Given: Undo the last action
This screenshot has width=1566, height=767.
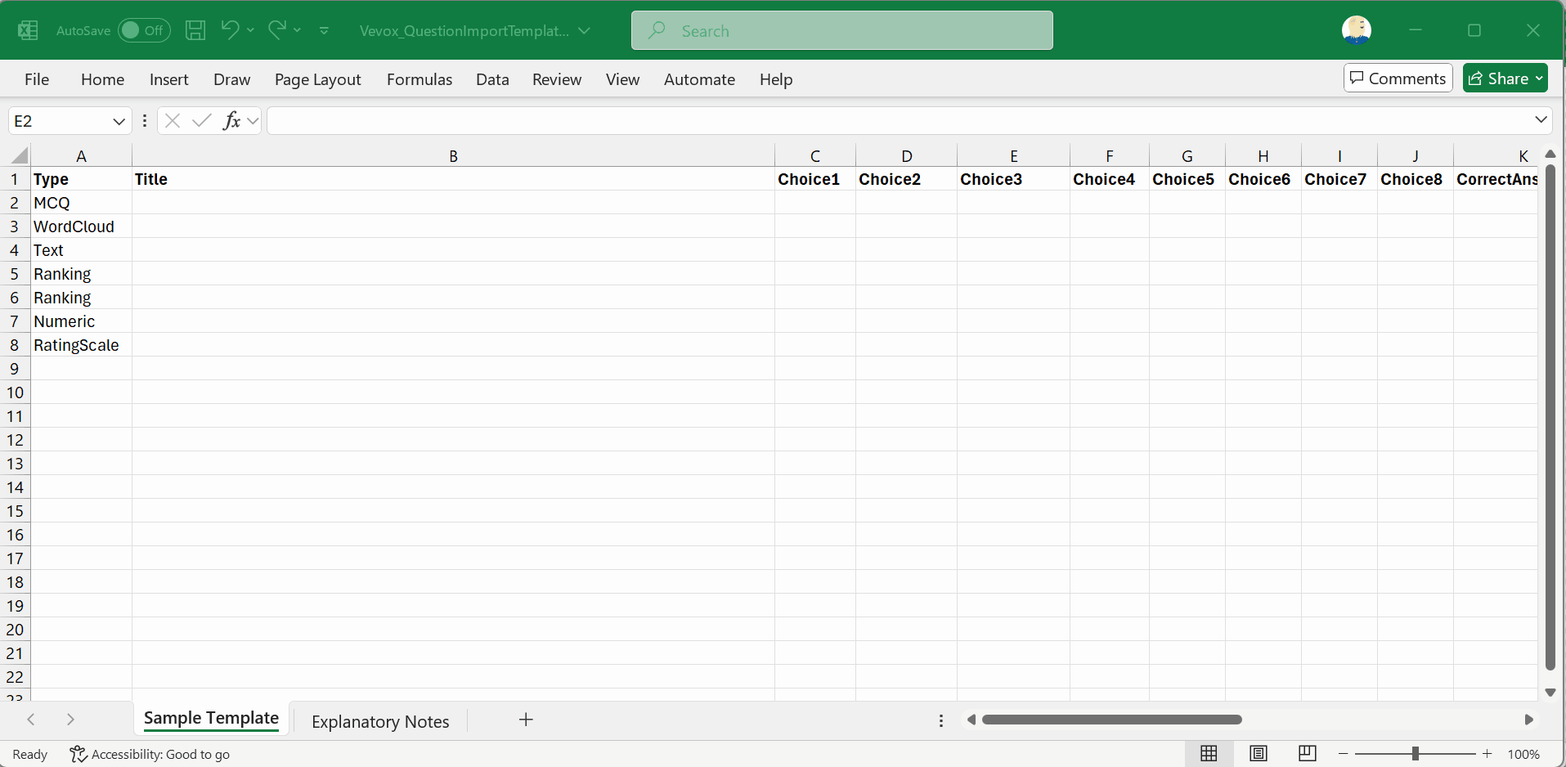Looking at the screenshot, I should 230,30.
